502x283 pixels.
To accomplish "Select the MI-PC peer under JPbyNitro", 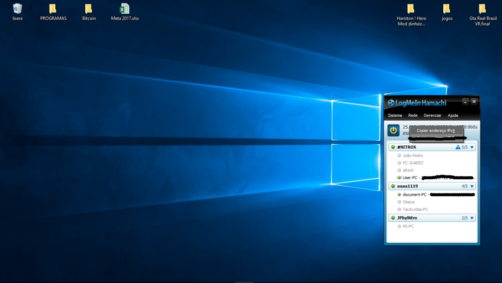I will 408,226.
